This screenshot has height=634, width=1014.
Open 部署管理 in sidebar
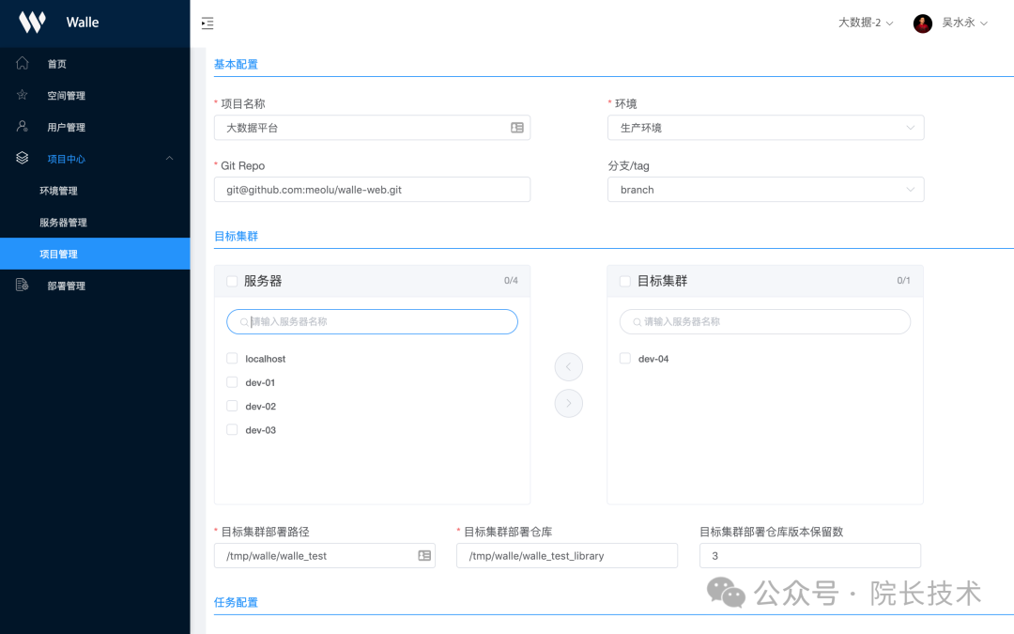[x=95, y=286]
